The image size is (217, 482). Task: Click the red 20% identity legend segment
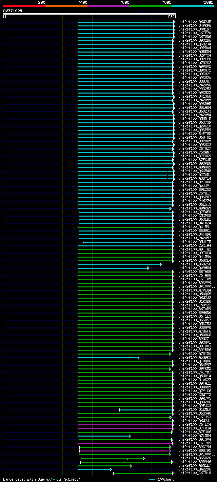click(24, 6)
